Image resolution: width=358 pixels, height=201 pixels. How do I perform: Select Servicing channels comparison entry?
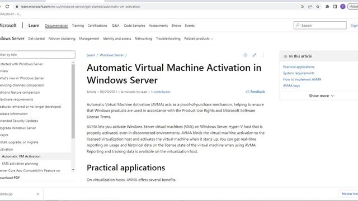coord(22,85)
